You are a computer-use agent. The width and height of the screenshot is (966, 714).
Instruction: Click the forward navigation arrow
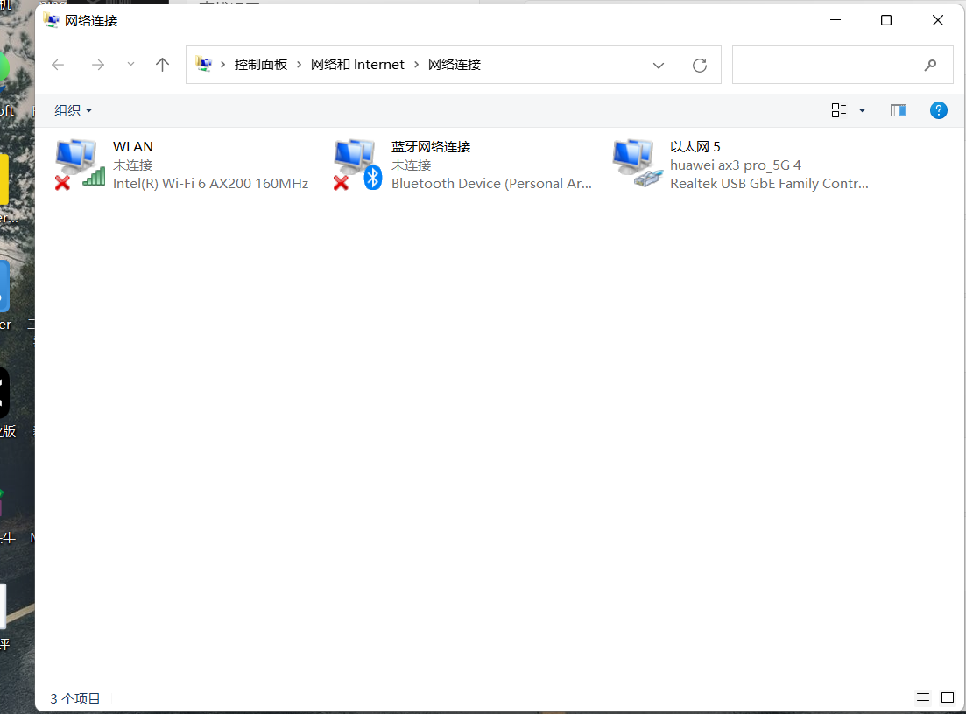click(x=98, y=64)
